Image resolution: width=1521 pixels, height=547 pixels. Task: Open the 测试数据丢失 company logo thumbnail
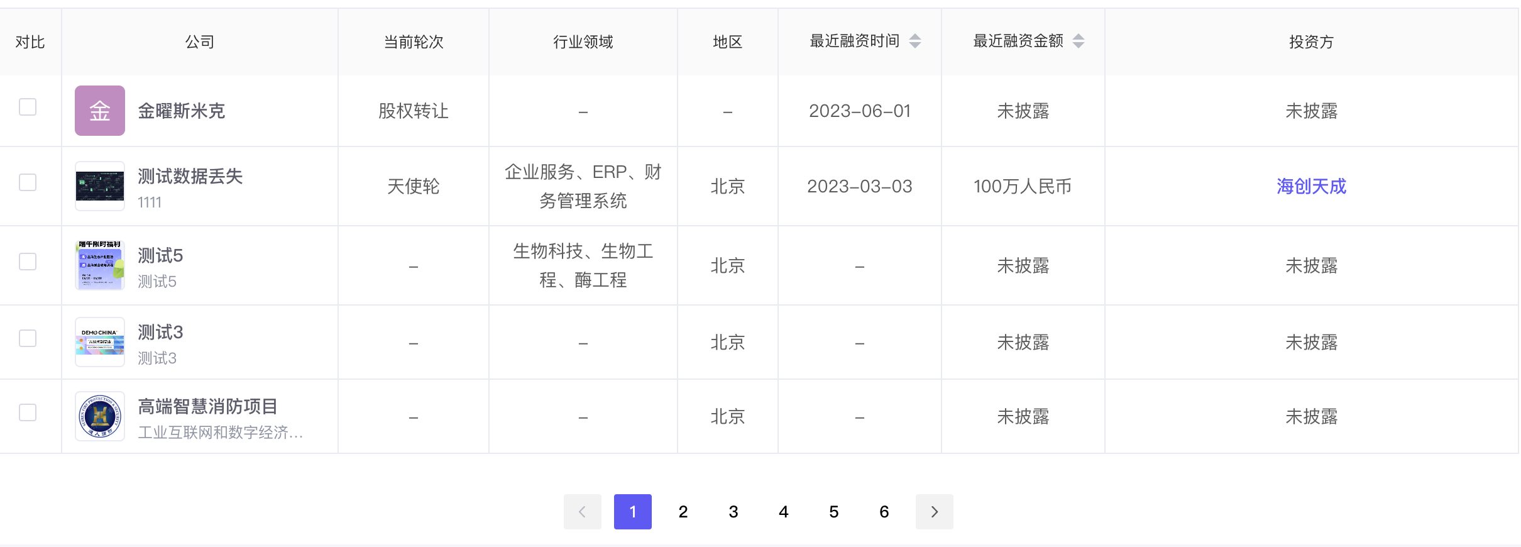coord(99,186)
